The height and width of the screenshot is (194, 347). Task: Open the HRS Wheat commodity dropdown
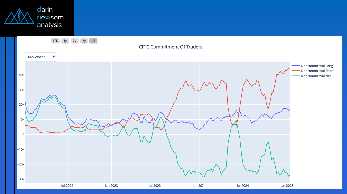[x=41, y=57]
